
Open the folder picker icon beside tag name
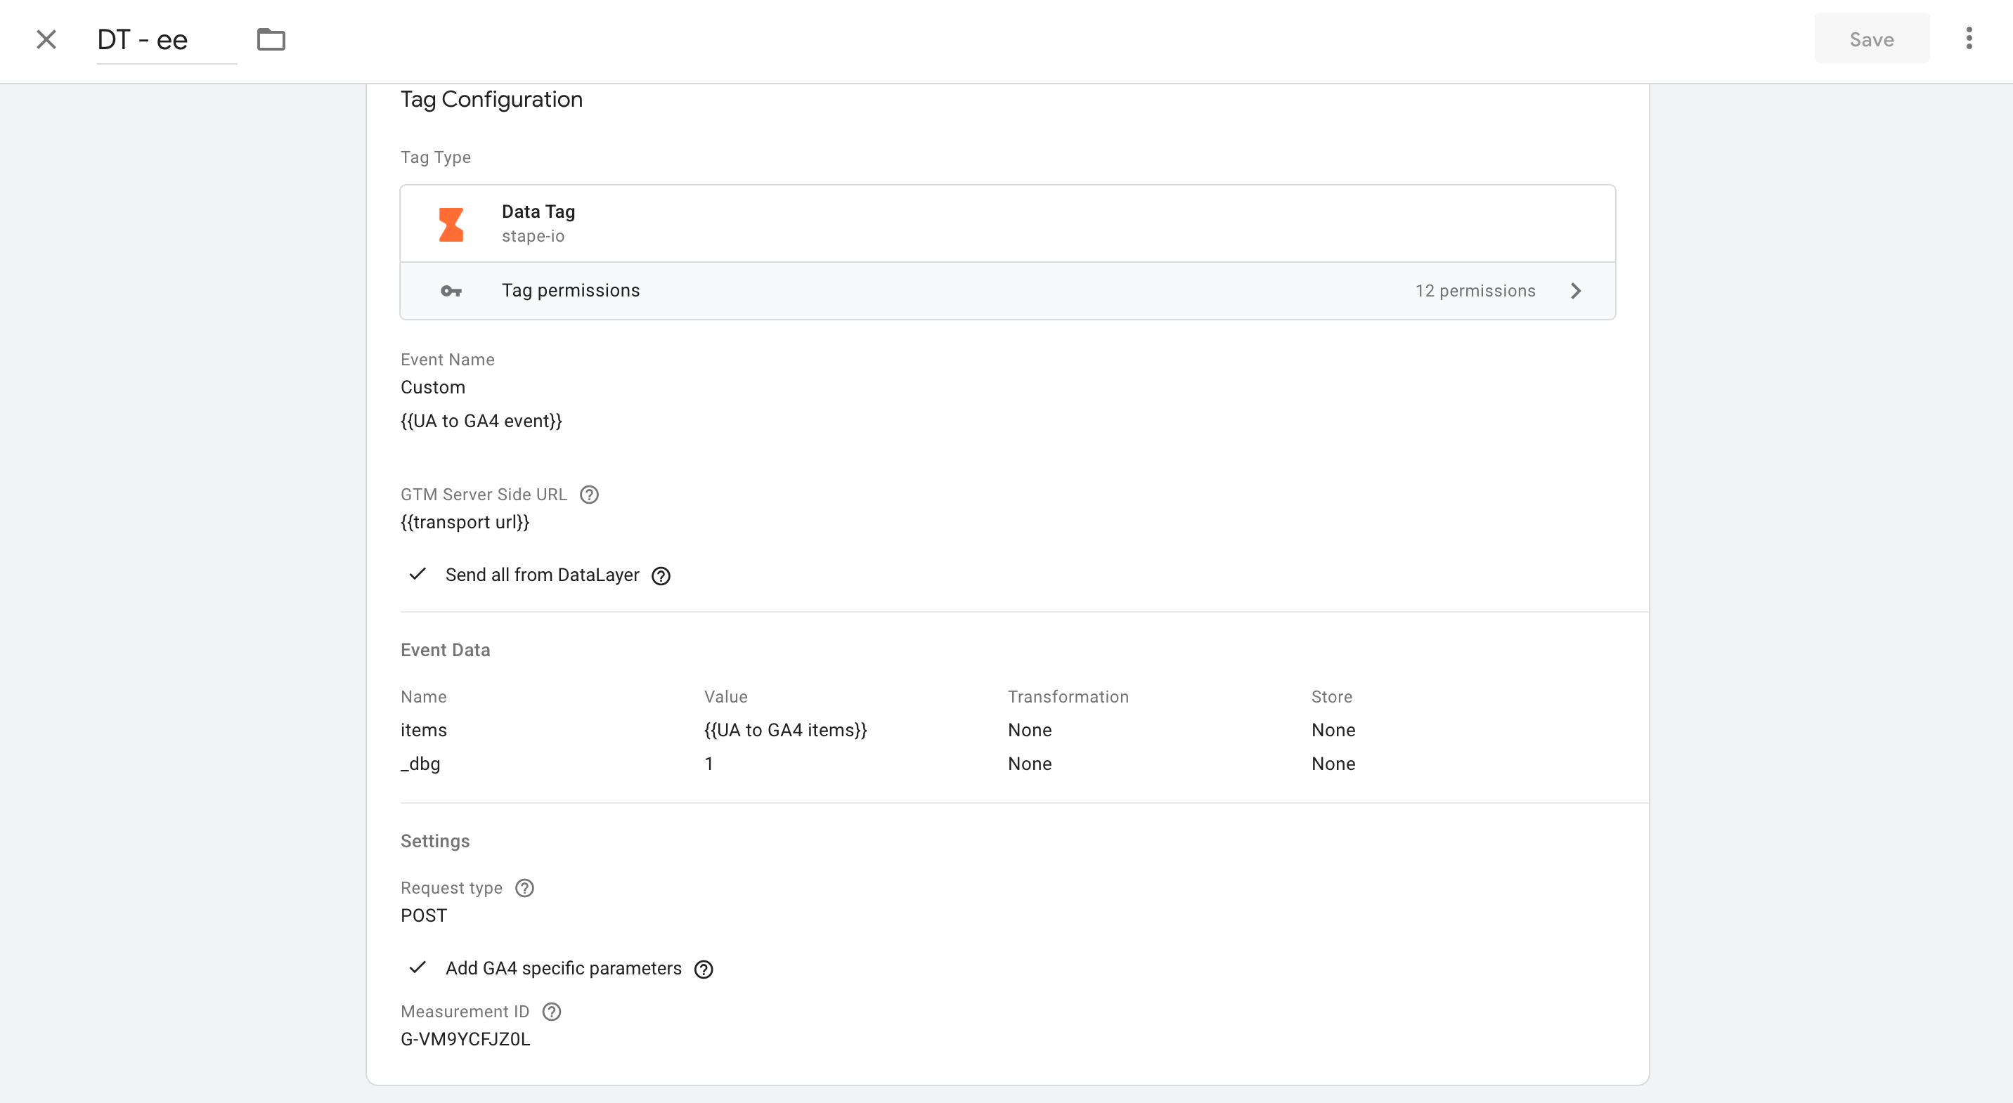271,39
